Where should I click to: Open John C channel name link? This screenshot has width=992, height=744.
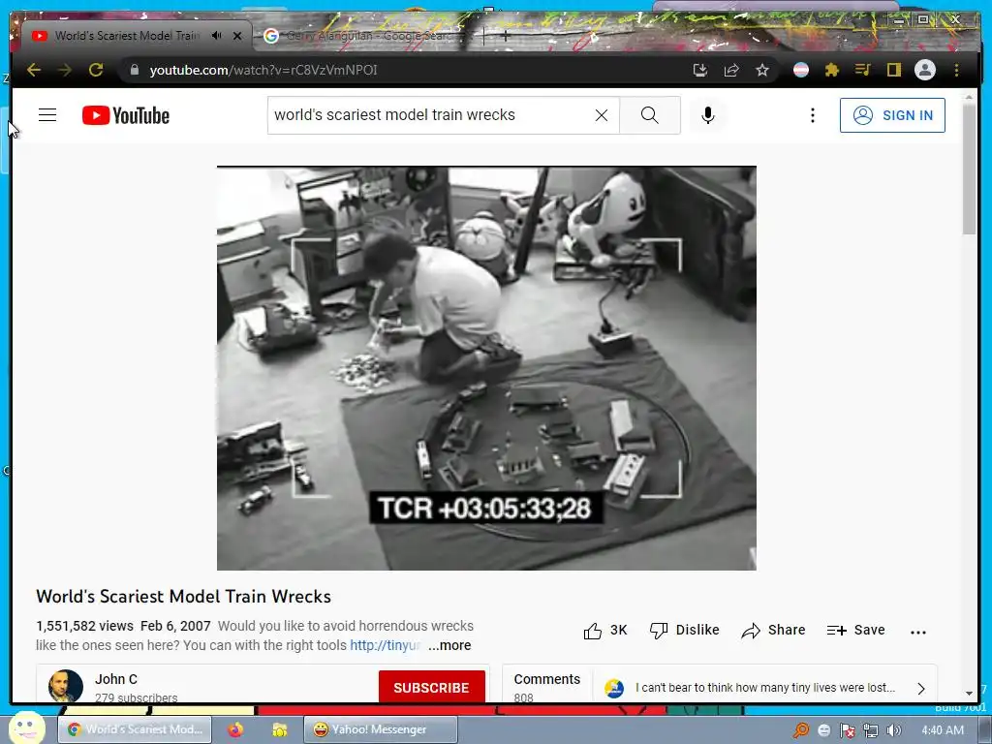coord(116,679)
